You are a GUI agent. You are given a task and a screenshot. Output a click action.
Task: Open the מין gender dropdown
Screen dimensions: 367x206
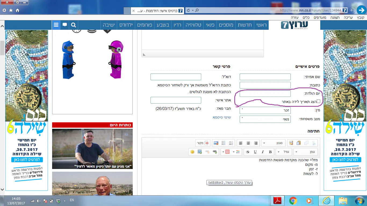(x=265, y=110)
